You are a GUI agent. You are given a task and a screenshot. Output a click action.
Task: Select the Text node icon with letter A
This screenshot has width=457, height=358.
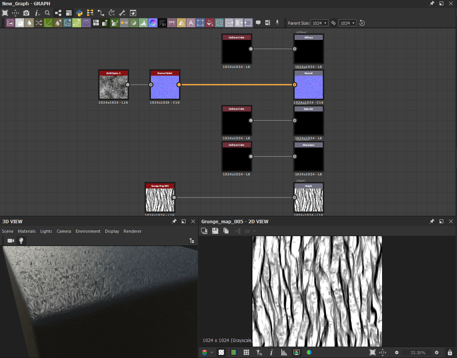click(191, 23)
